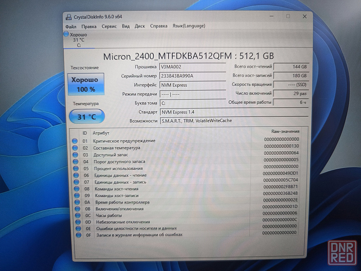Click status dot for Записи в журнале ошибок
Screen dimensions: 361x271
click(78, 235)
